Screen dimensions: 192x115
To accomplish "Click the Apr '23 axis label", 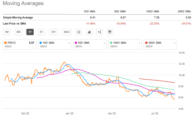I will [112, 114].
